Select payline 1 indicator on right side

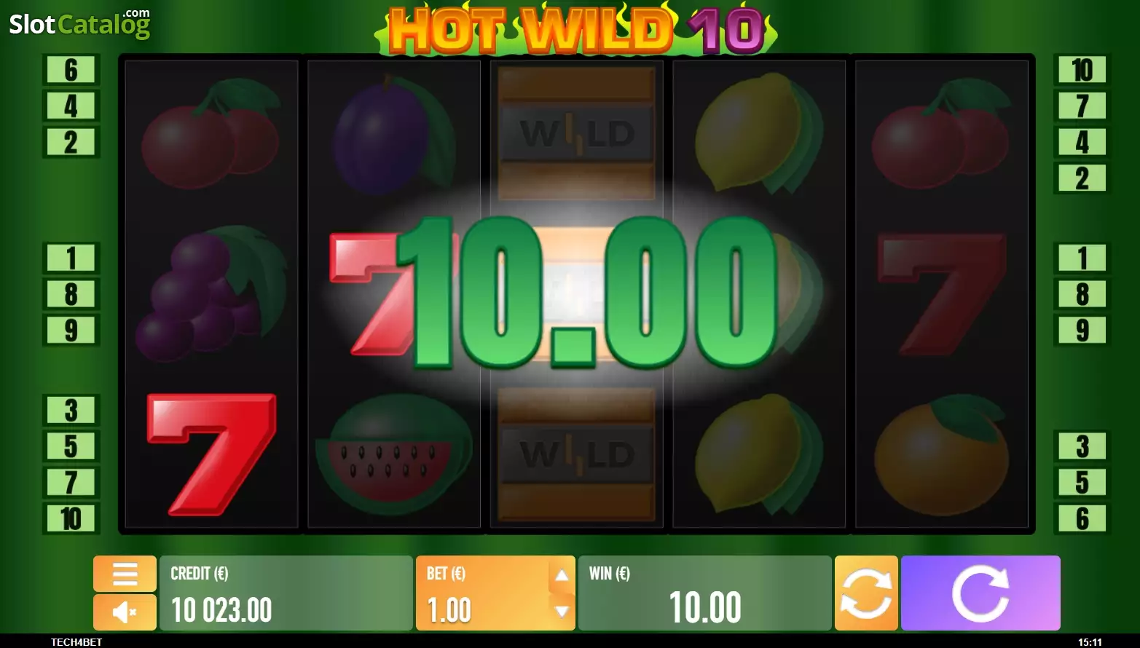point(1082,258)
